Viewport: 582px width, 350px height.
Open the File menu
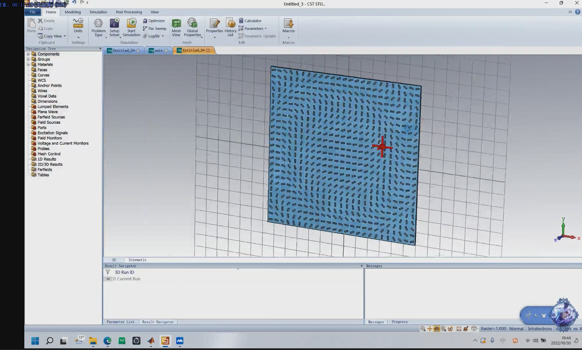point(33,12)
